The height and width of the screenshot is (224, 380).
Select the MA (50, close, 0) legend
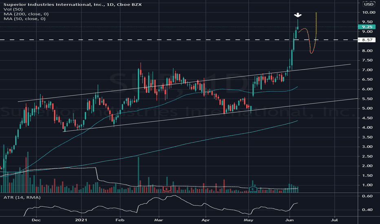[x=24, y=19]
